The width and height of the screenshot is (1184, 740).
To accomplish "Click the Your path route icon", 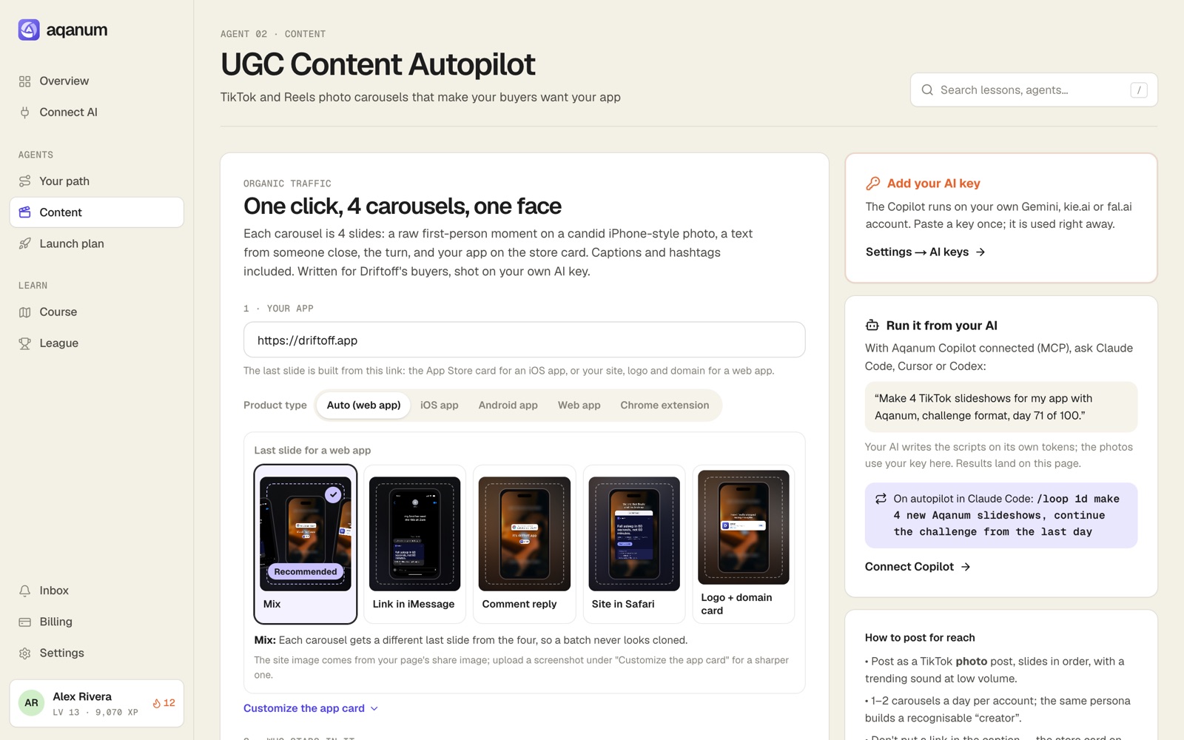I will tap(25, 181).
